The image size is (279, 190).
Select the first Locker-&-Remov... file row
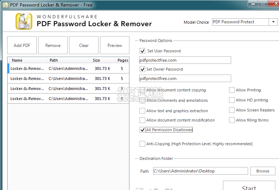pyautogui.click(x=68, y=68)
